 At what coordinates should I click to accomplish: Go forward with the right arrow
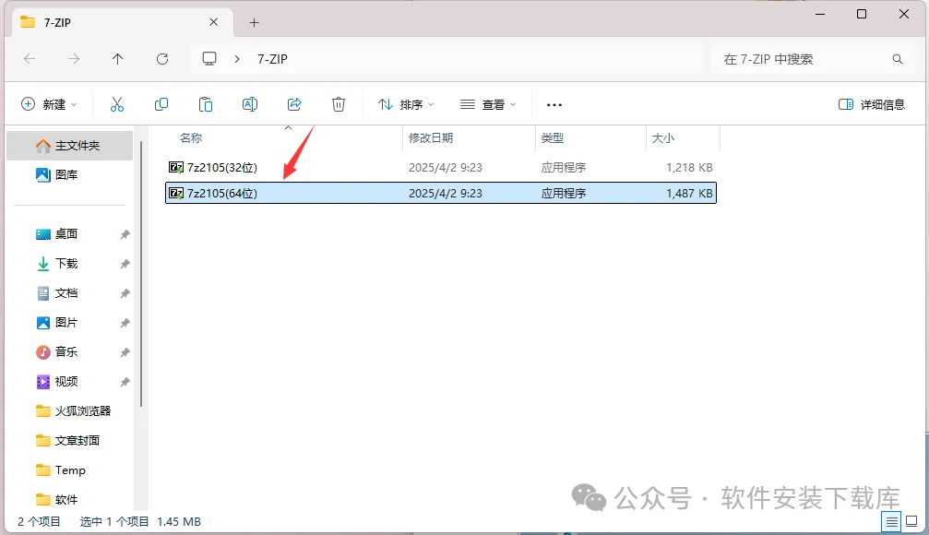[74, 59]
